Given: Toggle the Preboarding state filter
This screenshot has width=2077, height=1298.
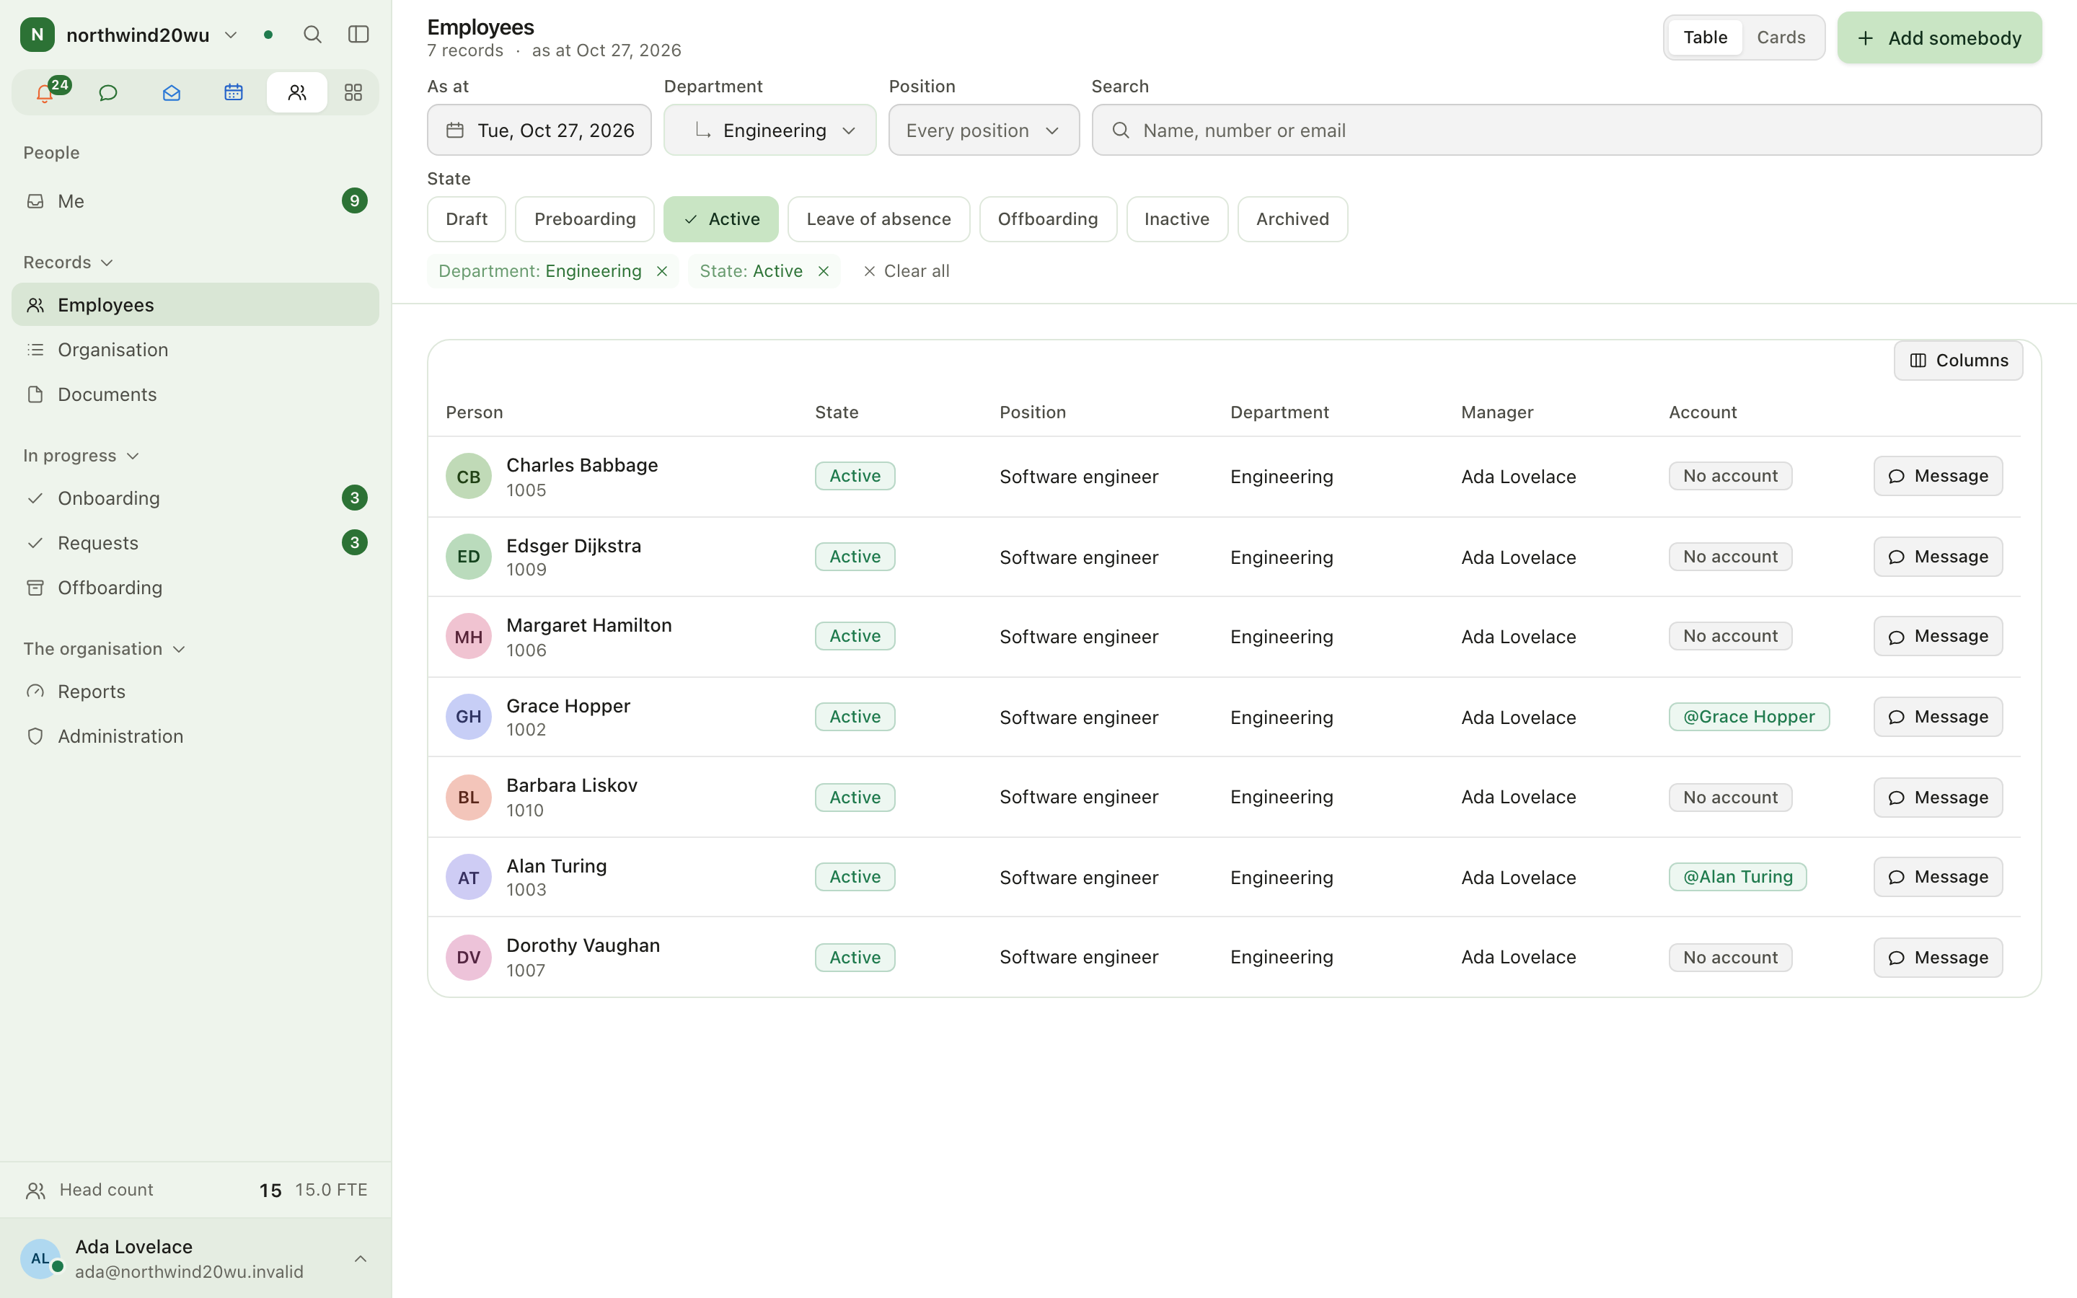Looking at the screenshot, I should (584, 219).
